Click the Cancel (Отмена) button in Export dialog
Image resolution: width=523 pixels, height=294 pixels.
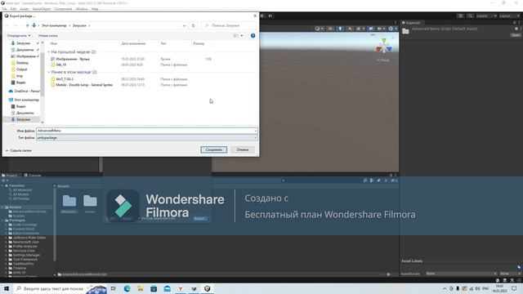[243, 149]
